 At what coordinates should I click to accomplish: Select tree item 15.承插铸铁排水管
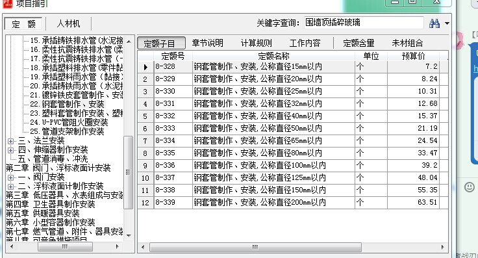76,40
